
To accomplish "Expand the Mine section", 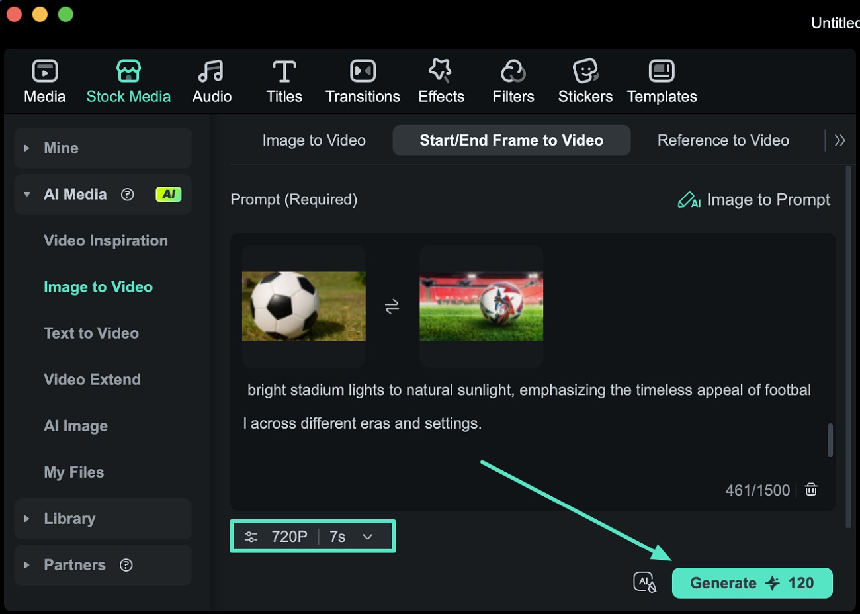I will coord(27,148).
